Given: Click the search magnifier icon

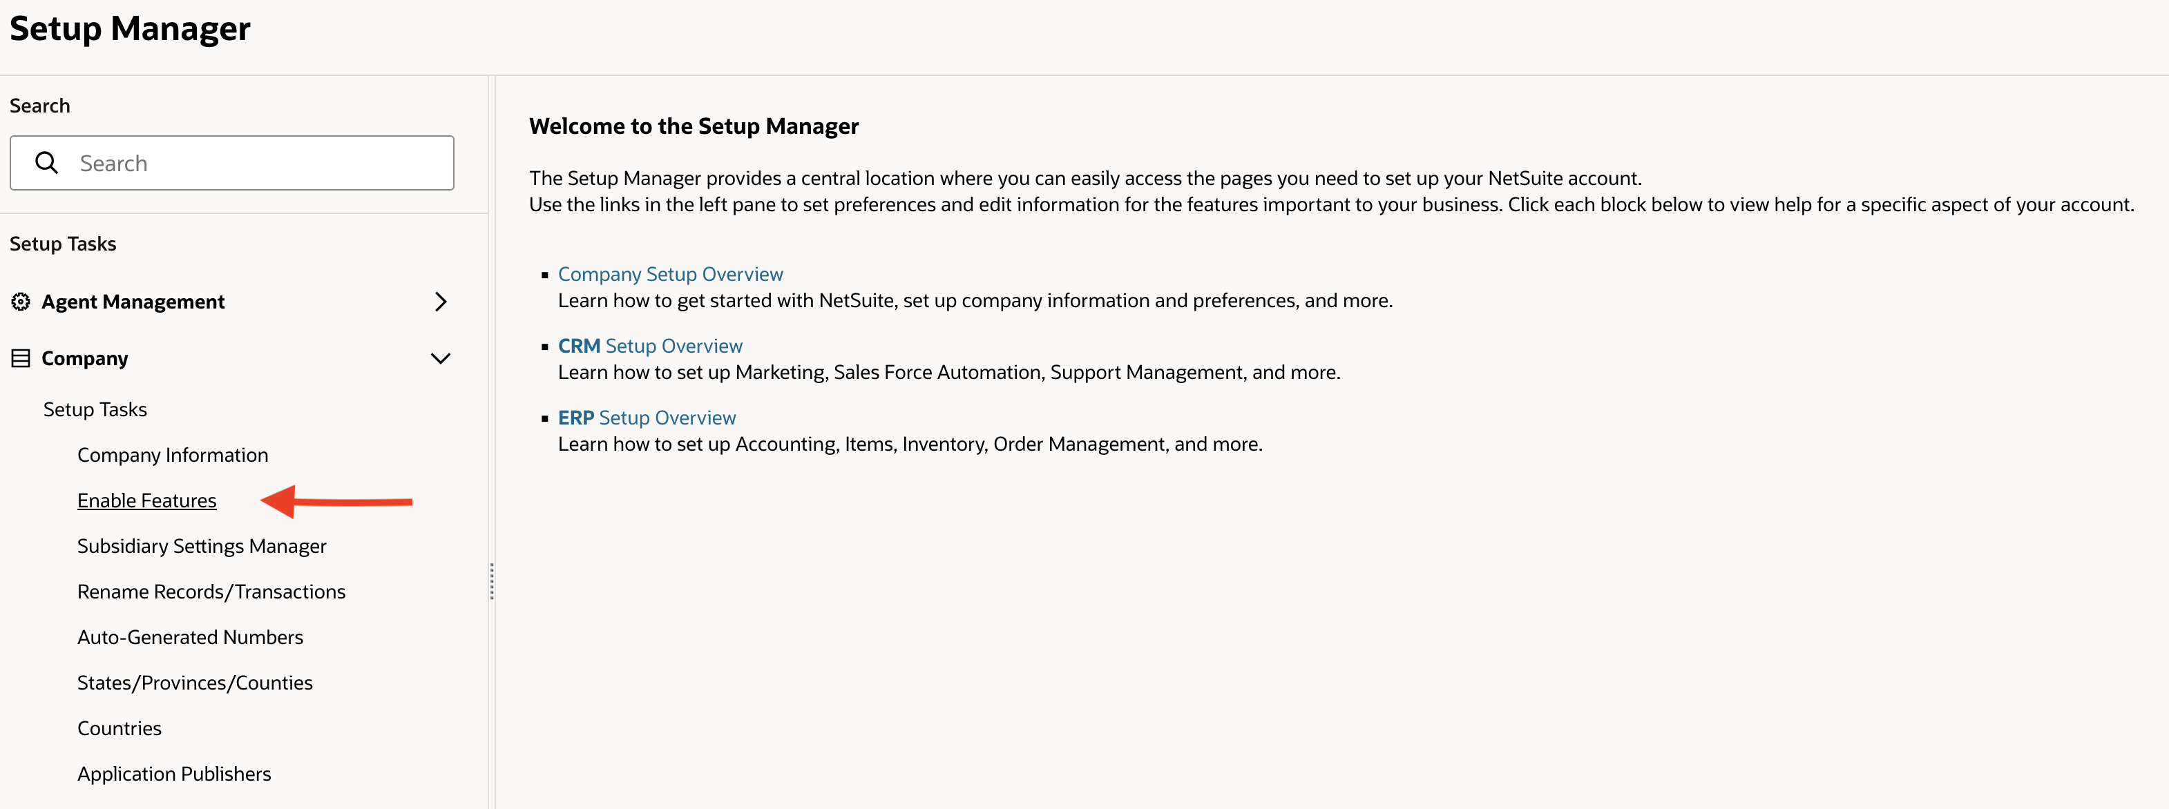Looking at the screenshot, I should [x=46, y=162].
